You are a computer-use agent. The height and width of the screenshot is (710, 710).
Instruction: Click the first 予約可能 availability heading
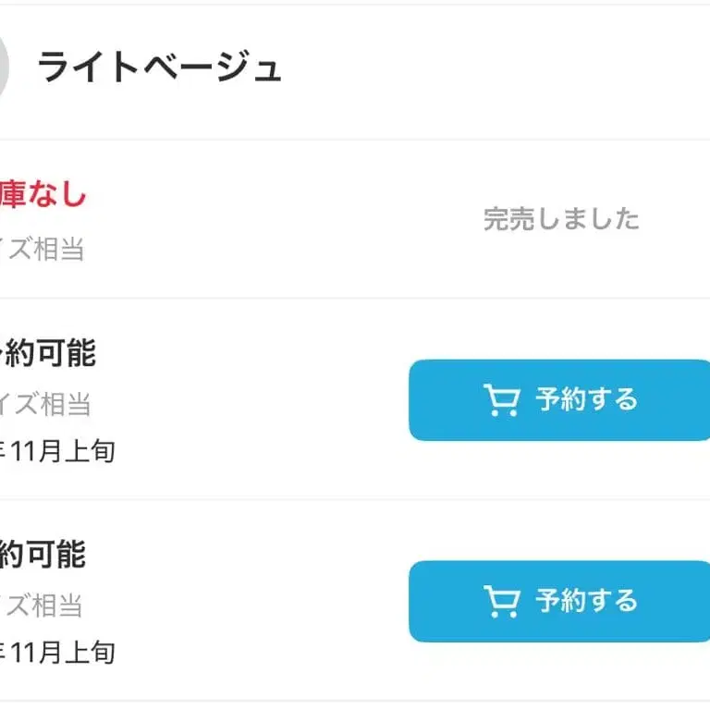(x=48, y=353)
